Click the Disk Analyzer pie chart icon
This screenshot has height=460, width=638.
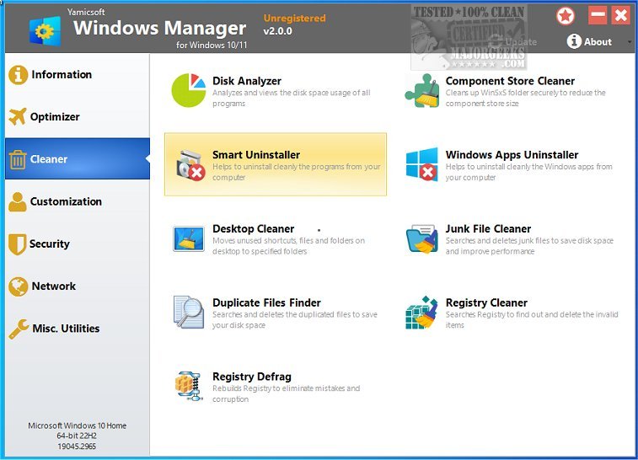pyautogui.click(x=189, y=90)
